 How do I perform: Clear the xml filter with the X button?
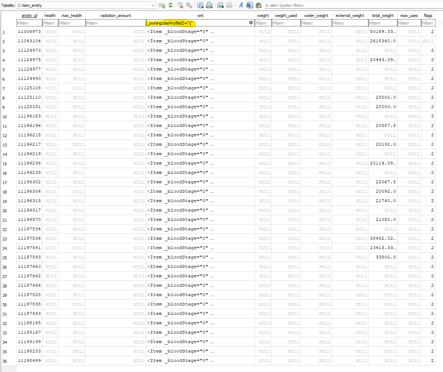[251, 23]
